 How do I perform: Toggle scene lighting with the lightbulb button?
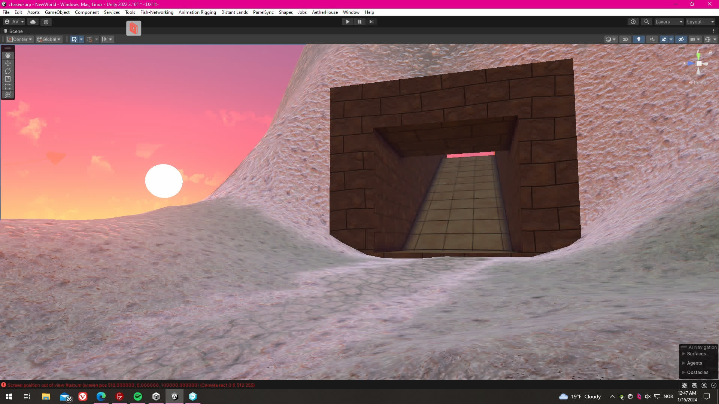pyautogui.click(x=639, y=39)
